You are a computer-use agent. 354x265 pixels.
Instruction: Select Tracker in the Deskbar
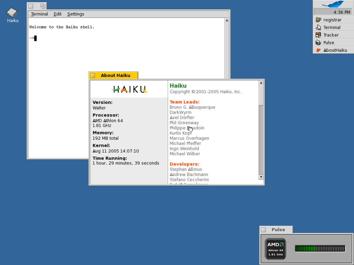click(x=333, y=35)
